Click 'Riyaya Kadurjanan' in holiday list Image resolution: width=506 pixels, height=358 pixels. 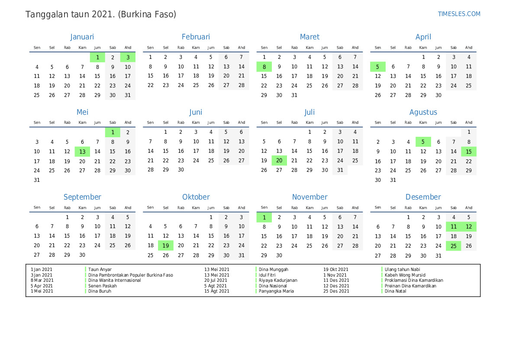click(x=278, y=281)
